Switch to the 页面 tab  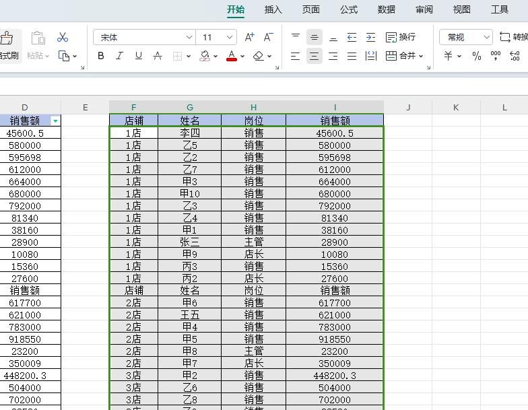click(x=311, y=9)
